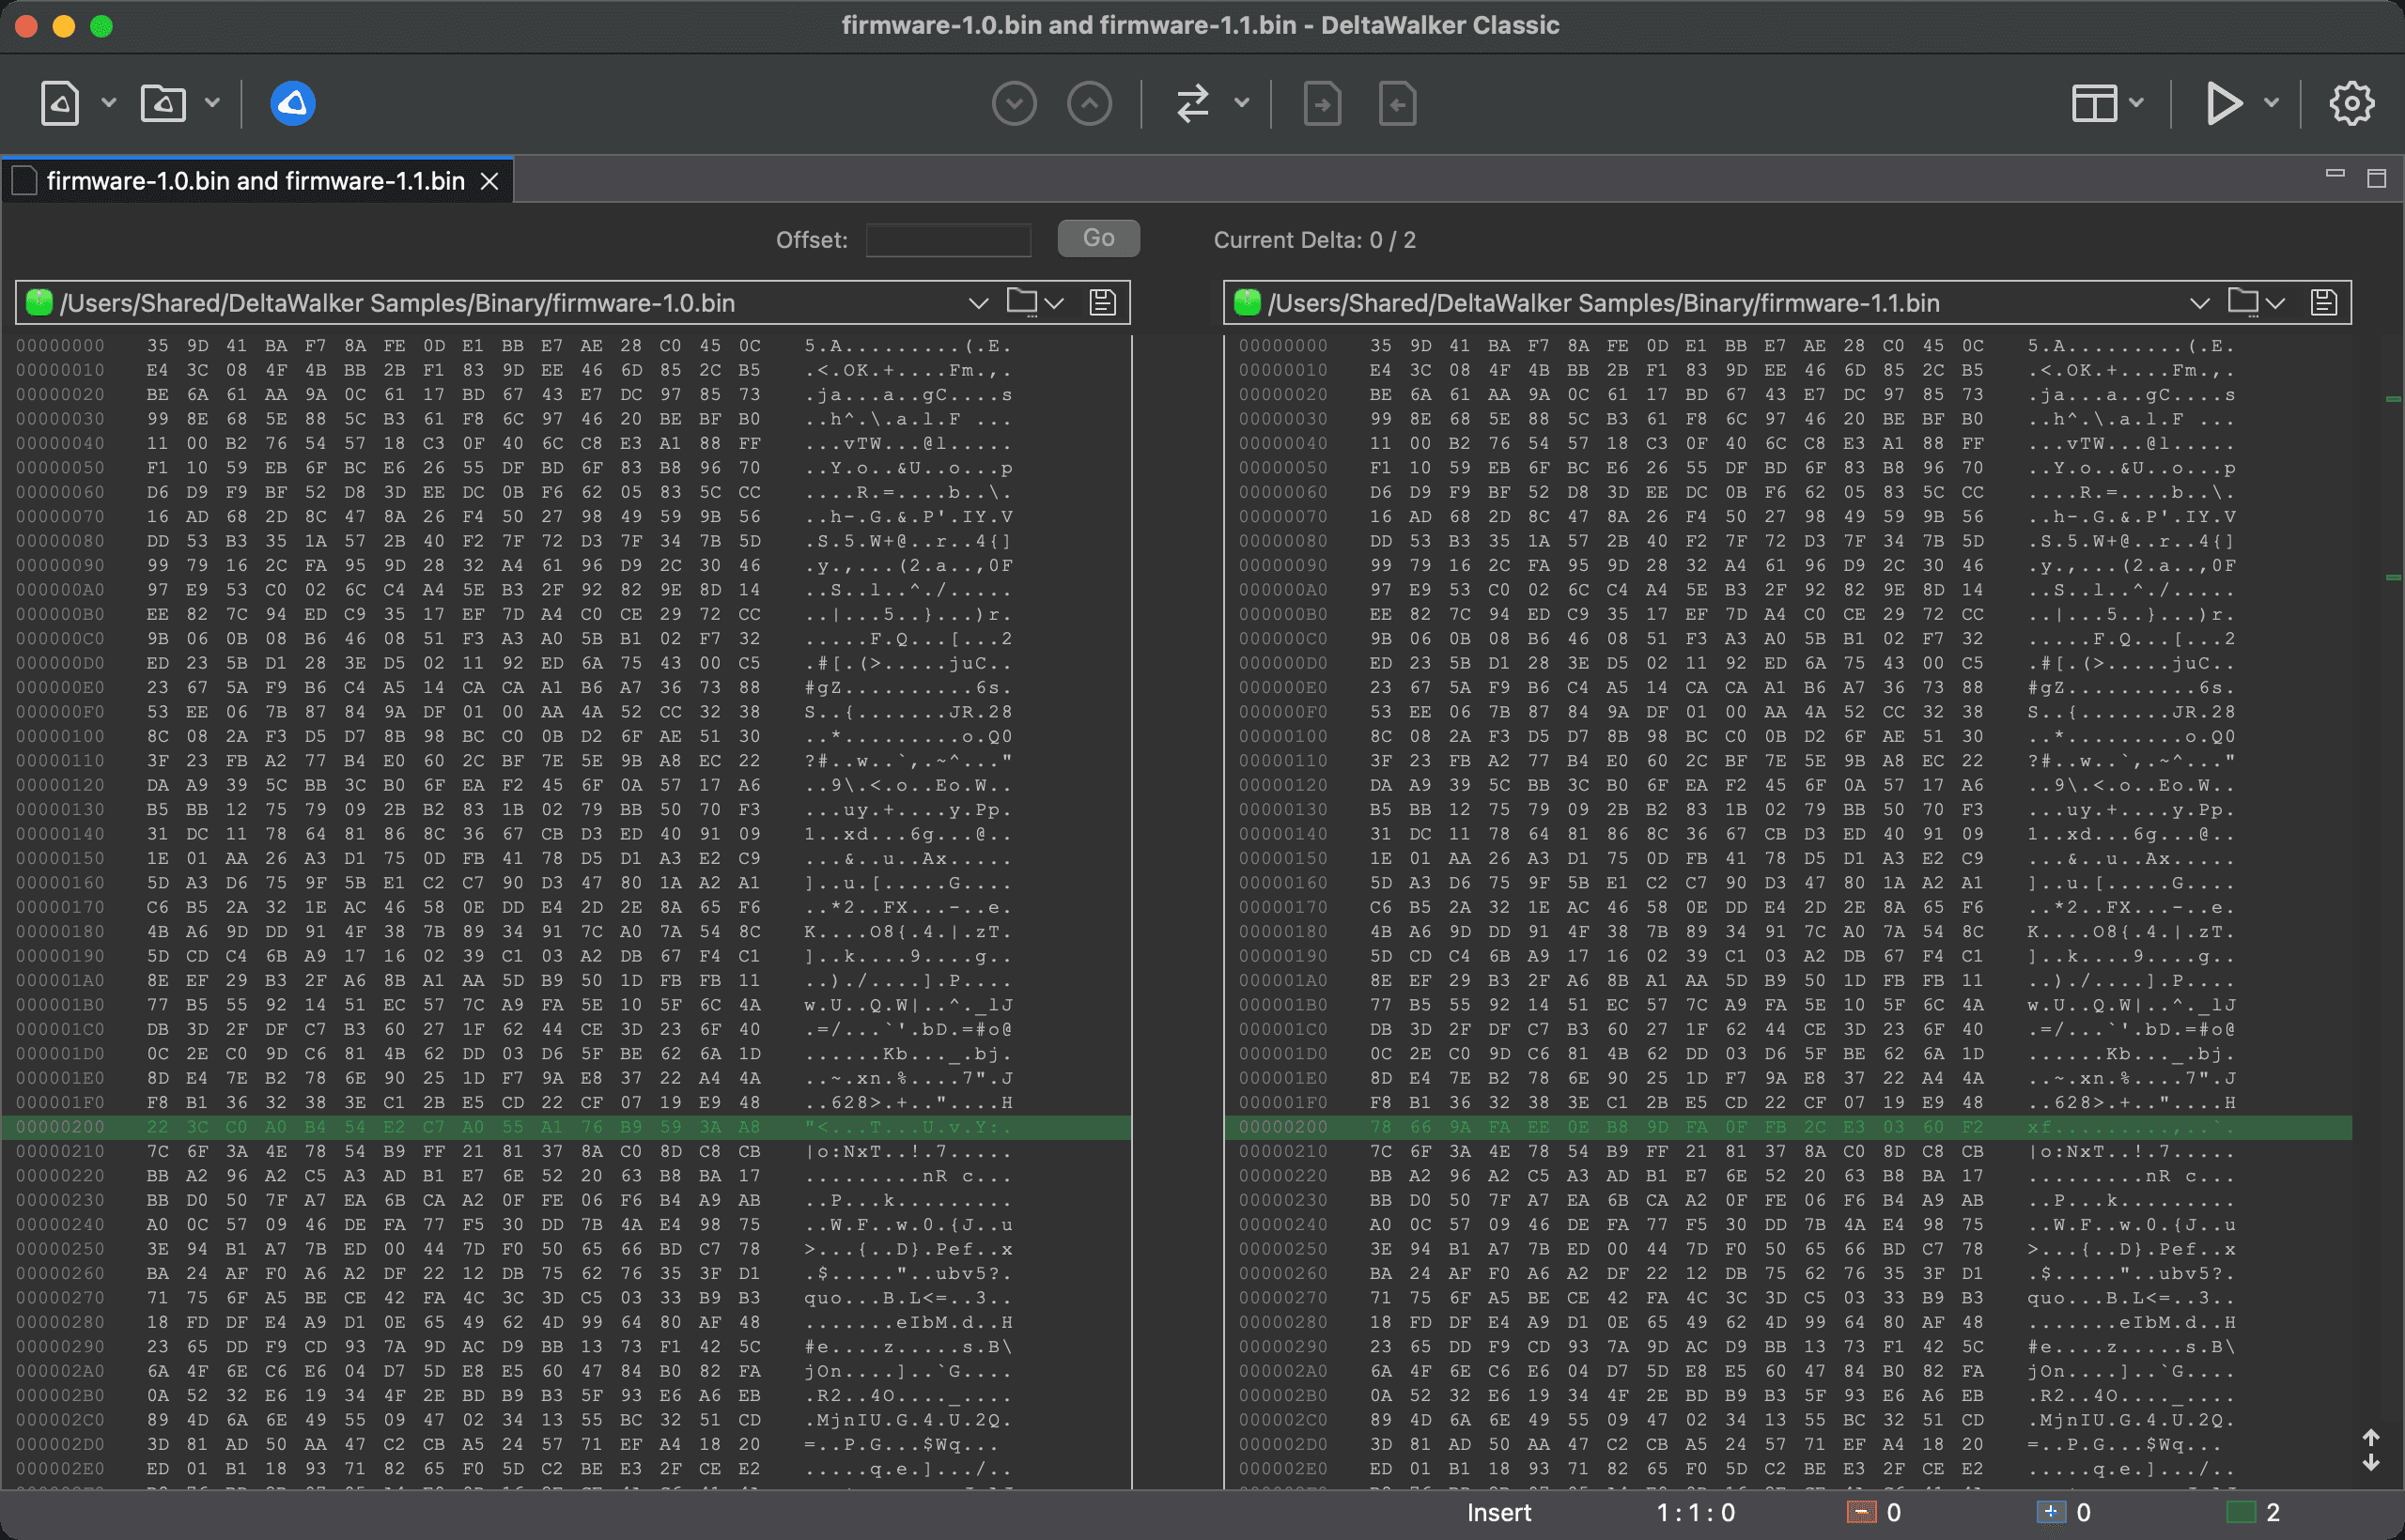Select highlighted row 00000200 in left pane
2405x1540 pixels.
[x=566, y=1127]
